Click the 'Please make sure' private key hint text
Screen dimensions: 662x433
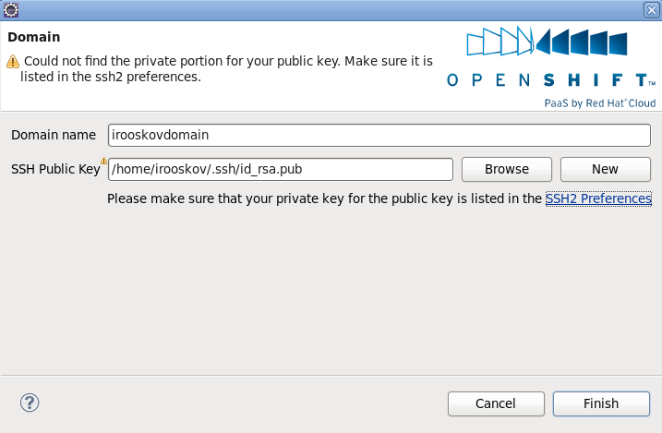[x=324, y=198]
